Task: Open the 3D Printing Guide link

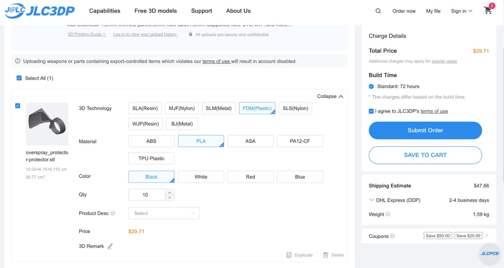Action: tap(87, 34)
